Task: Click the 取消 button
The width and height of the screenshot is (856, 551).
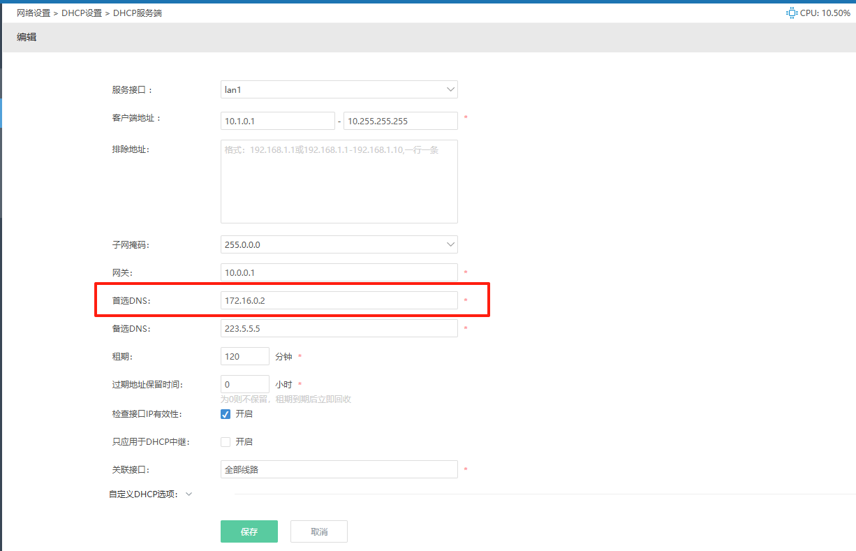Action: tap(319, 531)
